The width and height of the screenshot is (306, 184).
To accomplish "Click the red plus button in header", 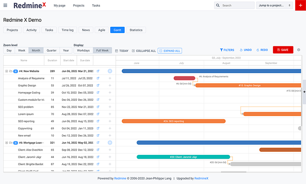I will tap(301, 5).
